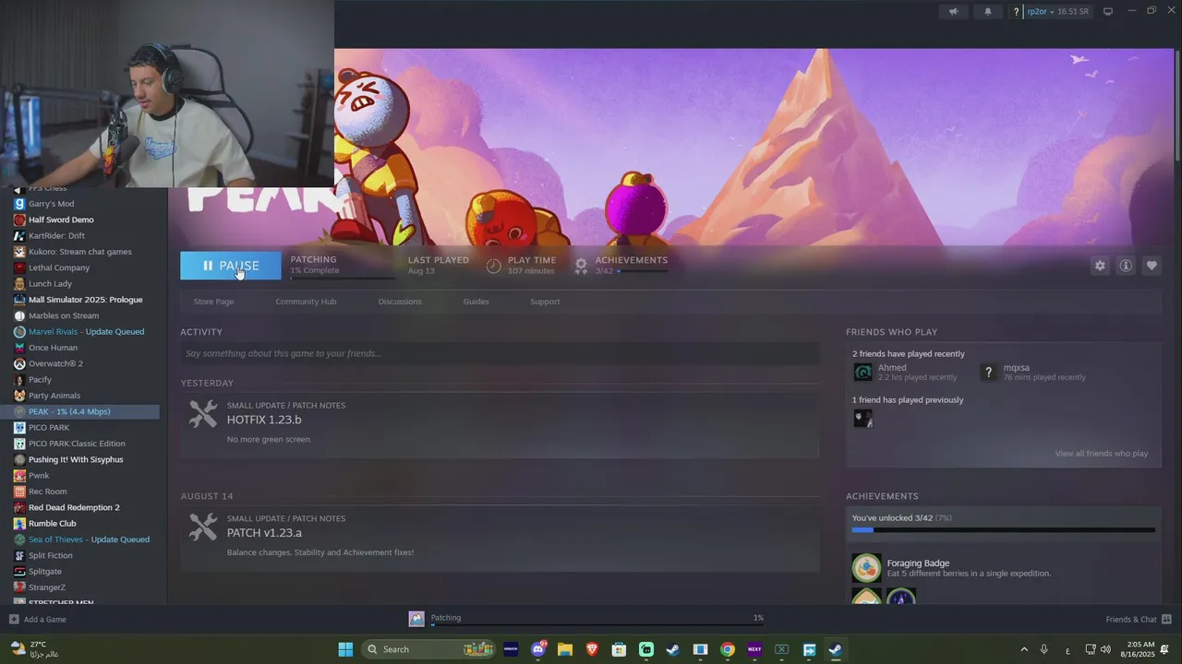Select KartRider: Drift icon in library
This screenshot has height=664, width=1182.
[x=19, y=236]
